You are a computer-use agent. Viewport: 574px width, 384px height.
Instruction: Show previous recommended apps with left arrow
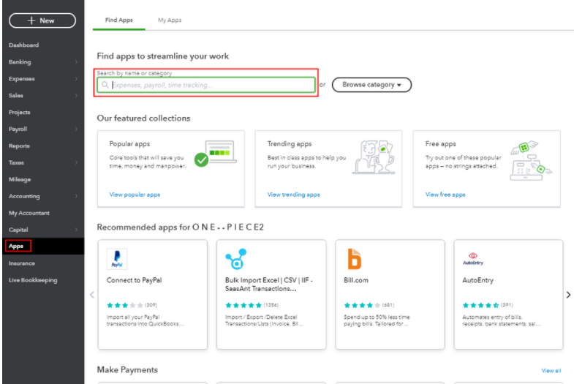pos(92,295)
